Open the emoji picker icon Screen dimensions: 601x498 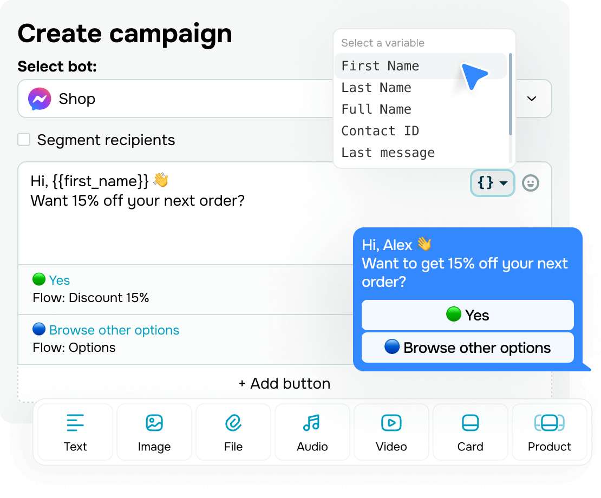coord(531,183)
